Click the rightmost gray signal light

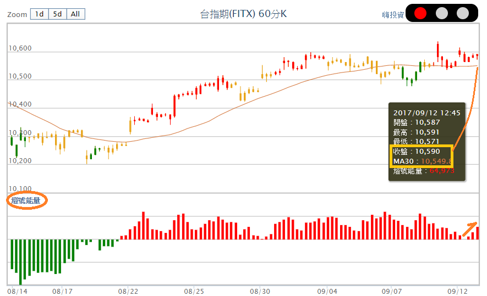point(462,13)
